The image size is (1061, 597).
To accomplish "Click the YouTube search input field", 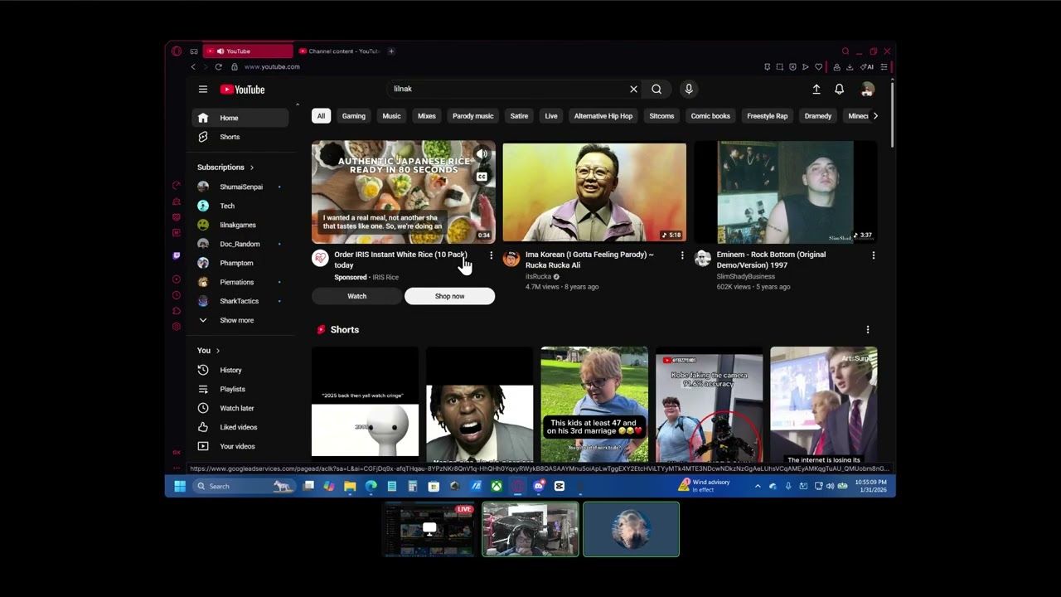I will [506, 89].
